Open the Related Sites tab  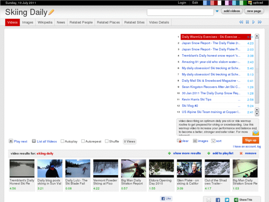pos(134,22)
